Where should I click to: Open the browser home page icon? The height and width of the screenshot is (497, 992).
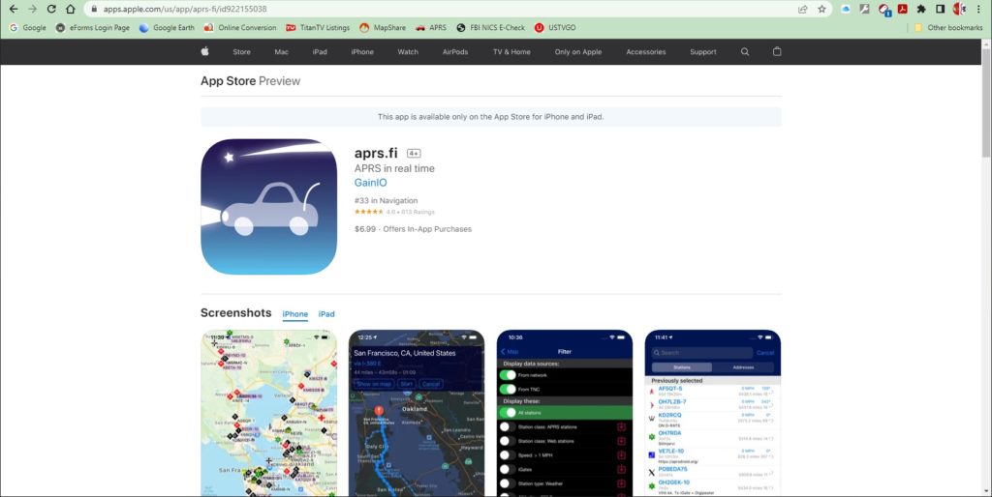click(x=70, y=9)
